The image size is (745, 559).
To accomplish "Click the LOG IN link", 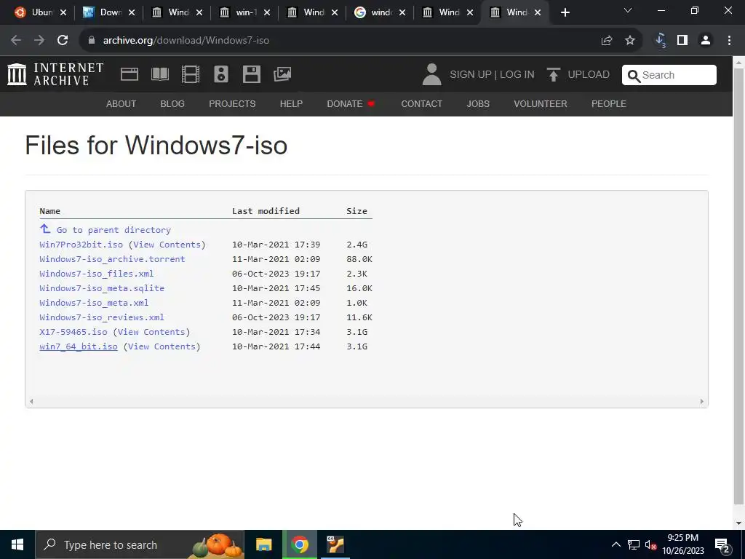I will click(517, 75).
